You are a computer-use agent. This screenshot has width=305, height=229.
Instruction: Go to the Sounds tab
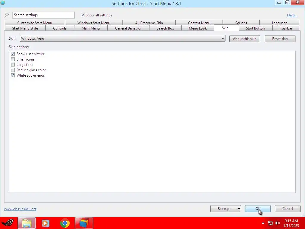pyautogui.click(x=241, y=23)
